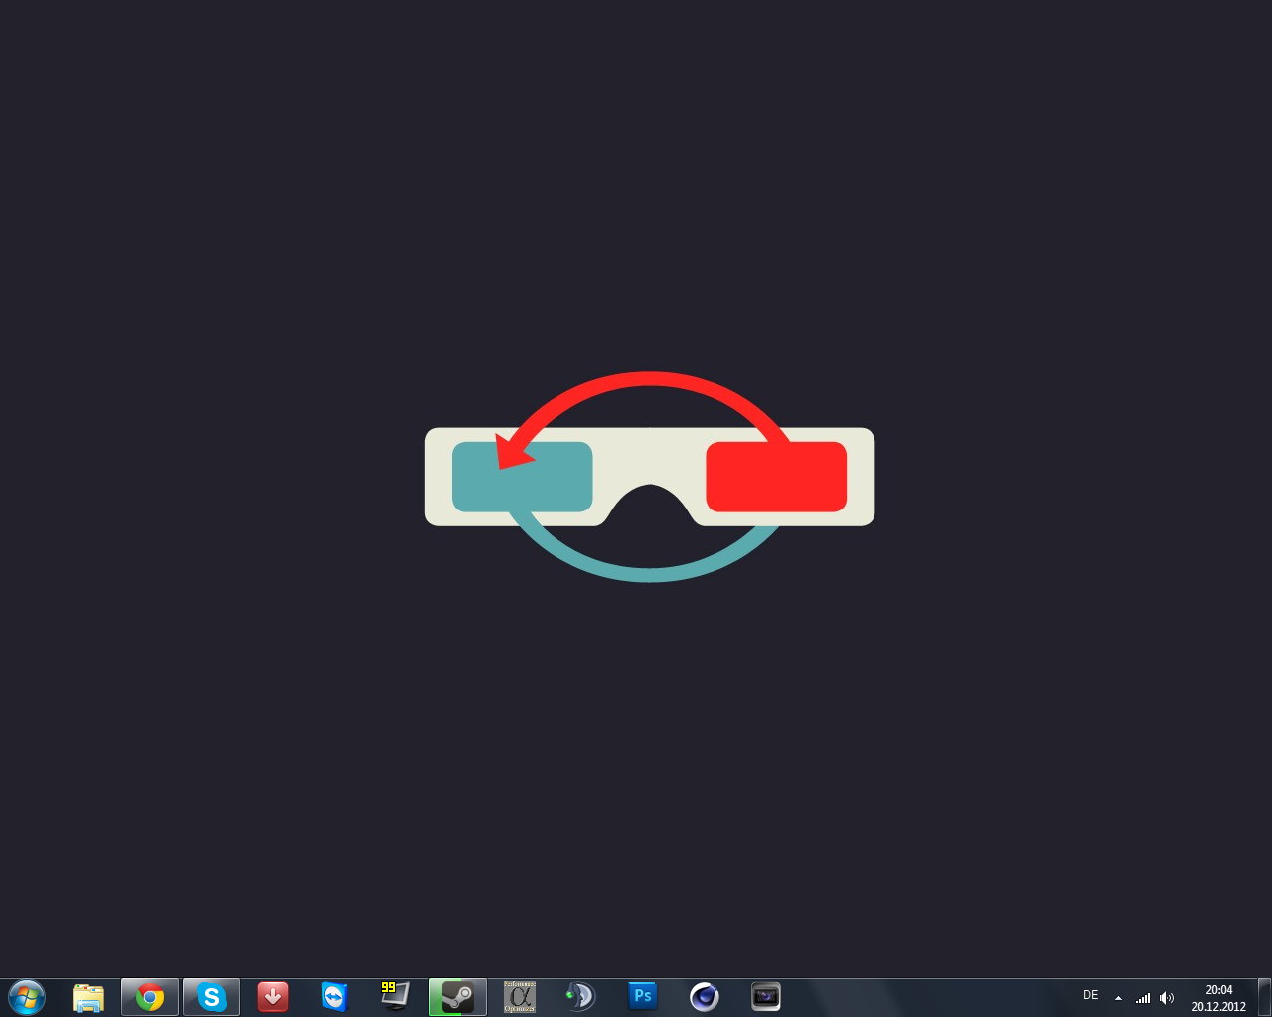Switch to the Google Chrome window
The image size is (1272, 1017).
(150, 997)
